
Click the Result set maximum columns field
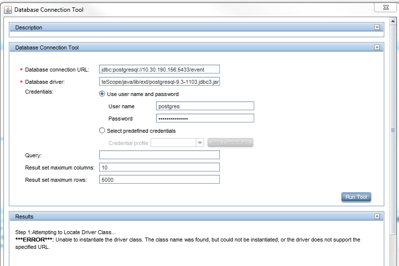(x=159, y=168)
